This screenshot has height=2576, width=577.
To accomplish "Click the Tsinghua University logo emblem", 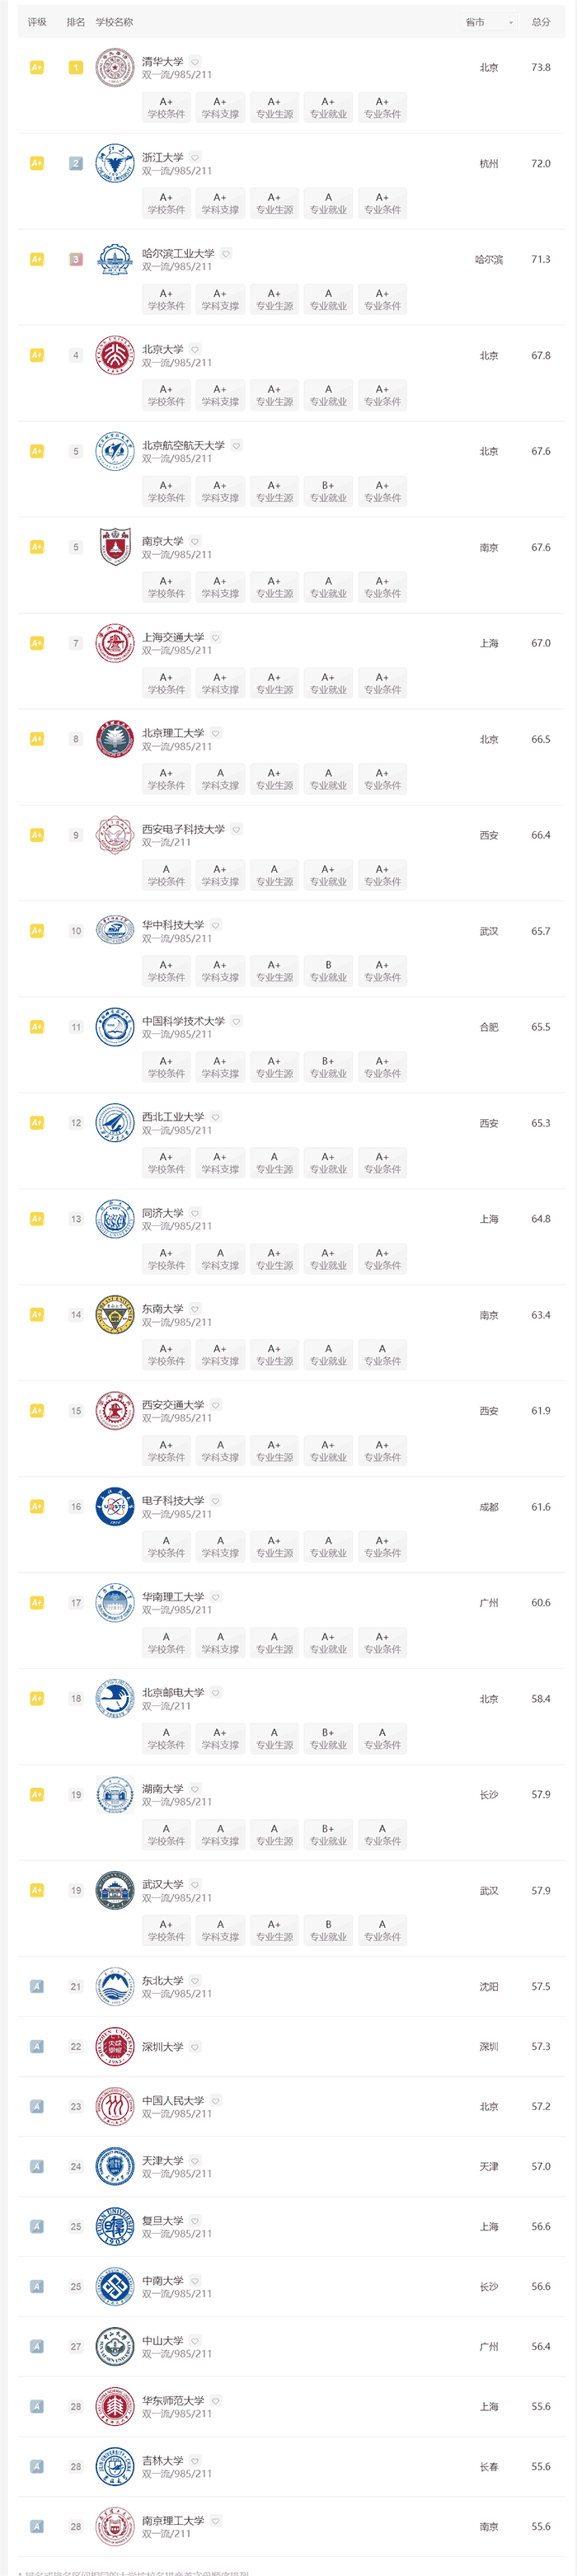I will (x=114, y=68).
